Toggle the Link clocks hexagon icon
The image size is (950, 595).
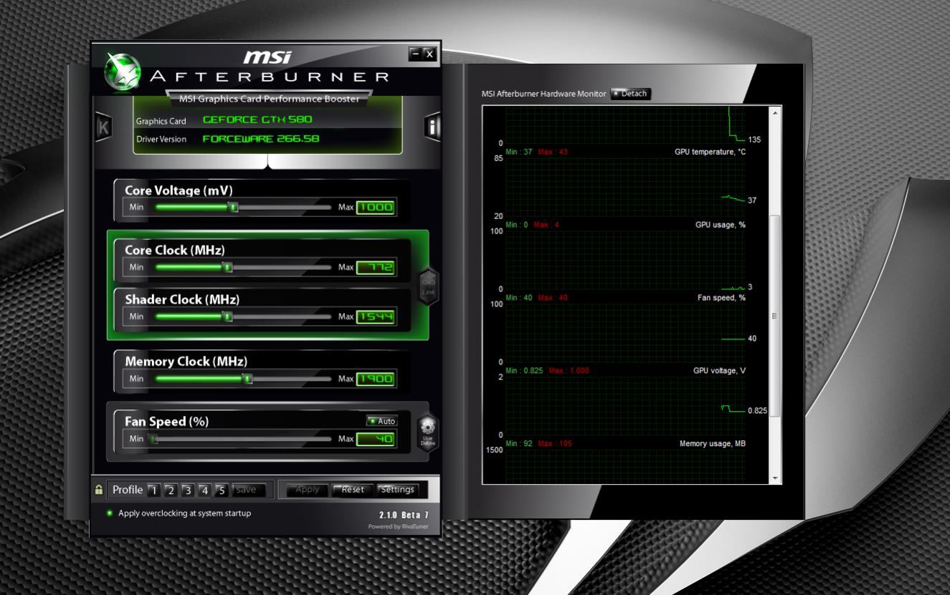click(x=428, y=287)
